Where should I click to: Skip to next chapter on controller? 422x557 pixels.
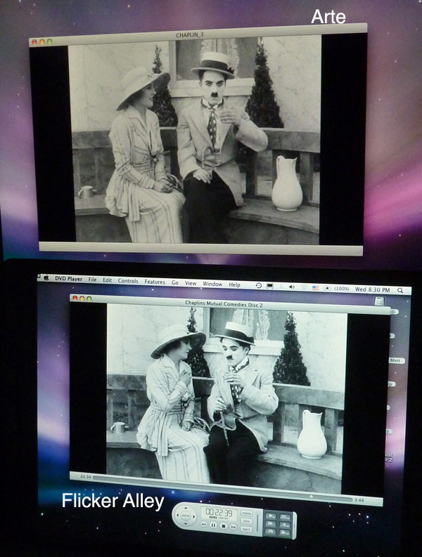tap(234, 527)
